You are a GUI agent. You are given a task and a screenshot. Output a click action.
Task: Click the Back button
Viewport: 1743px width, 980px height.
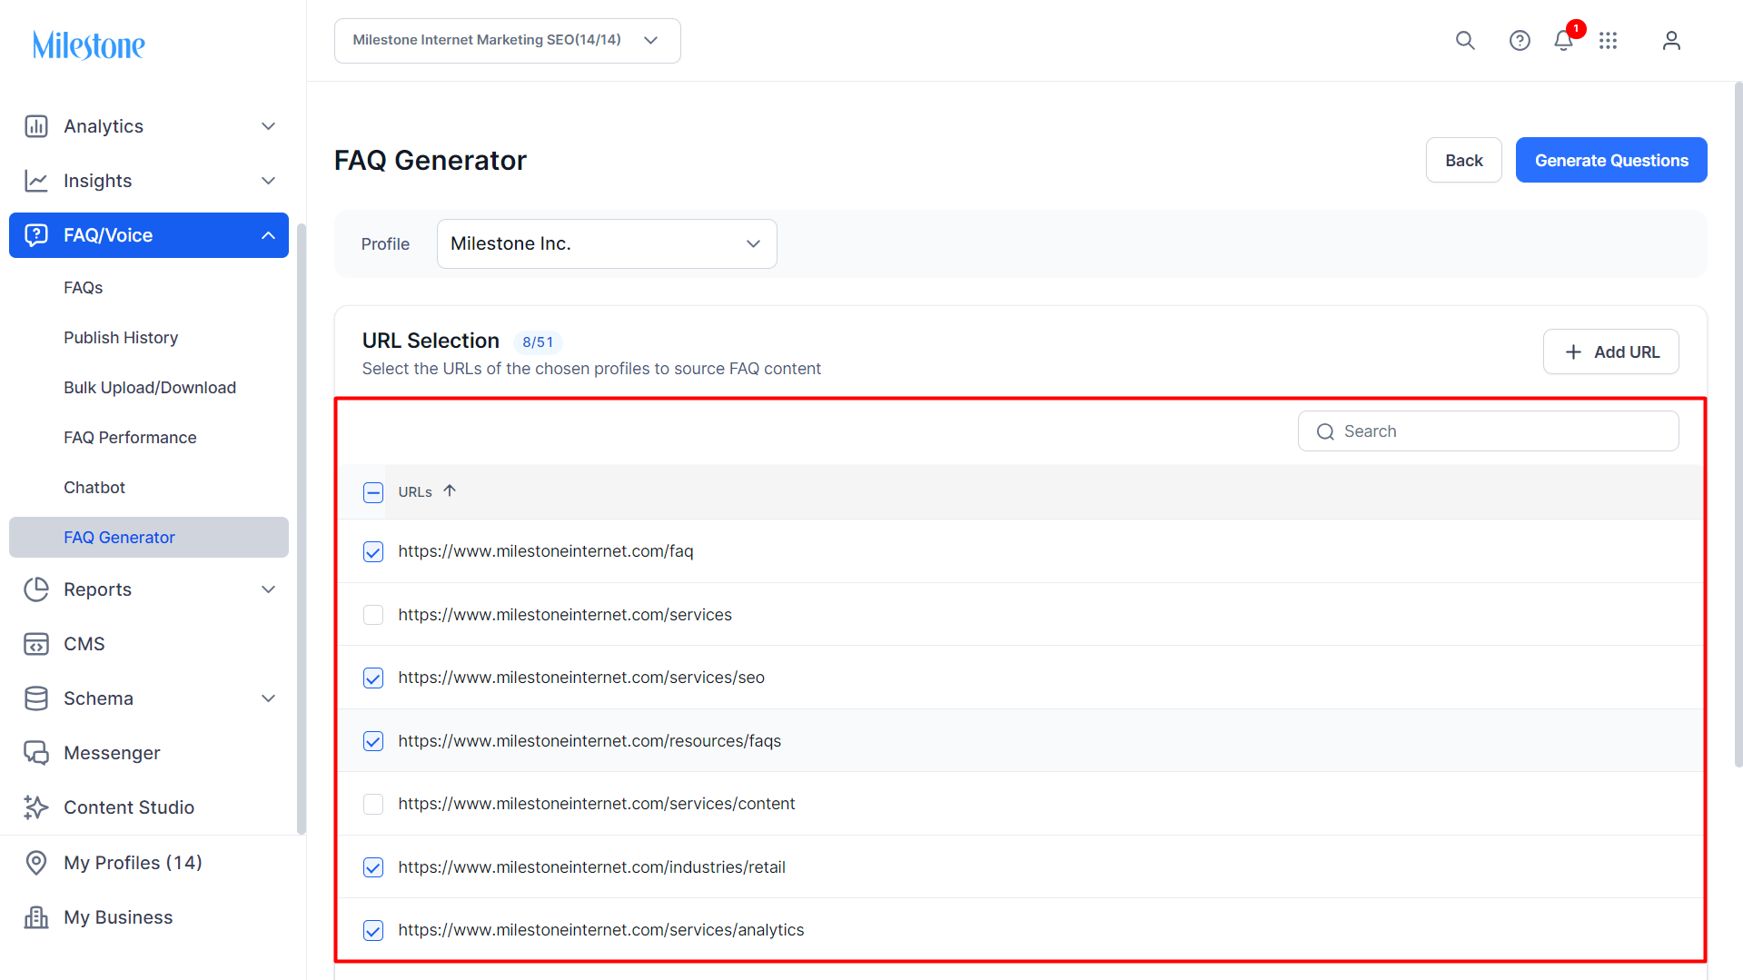point(1464,160)
